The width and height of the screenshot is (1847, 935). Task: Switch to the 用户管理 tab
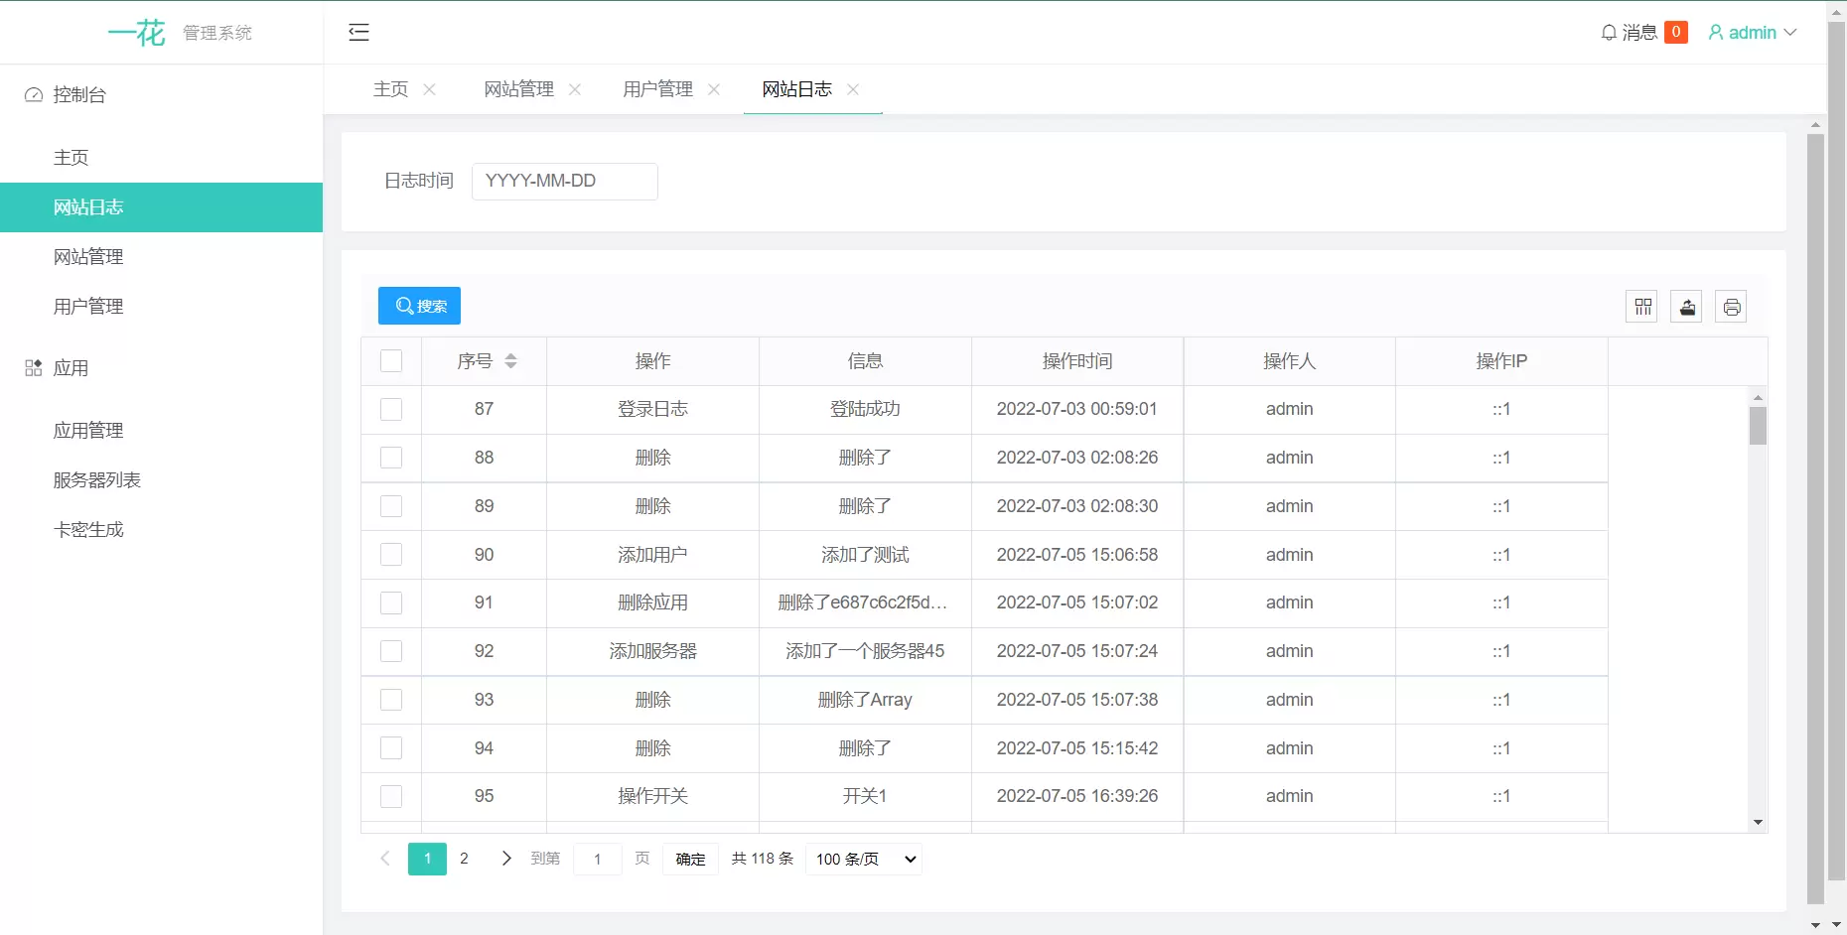(x=657, y=88)
